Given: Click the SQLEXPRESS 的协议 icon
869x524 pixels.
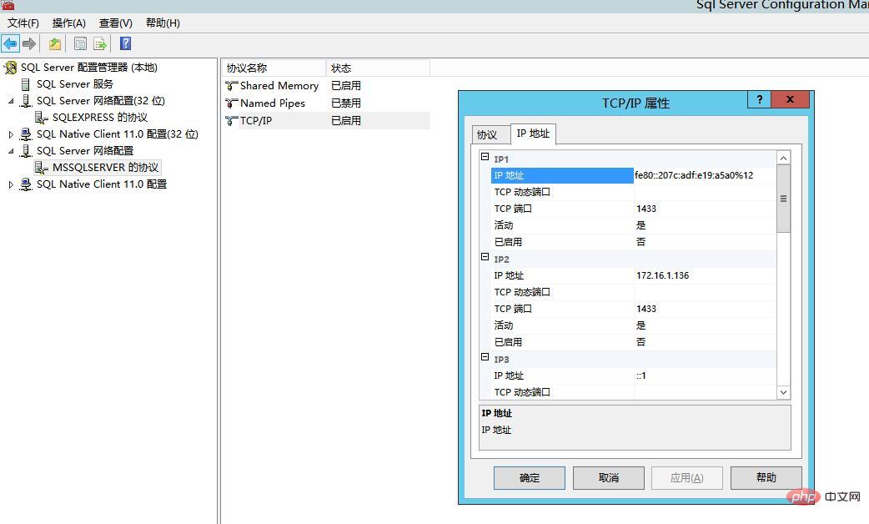Looking at the screenshot, I should coord(42,118).
